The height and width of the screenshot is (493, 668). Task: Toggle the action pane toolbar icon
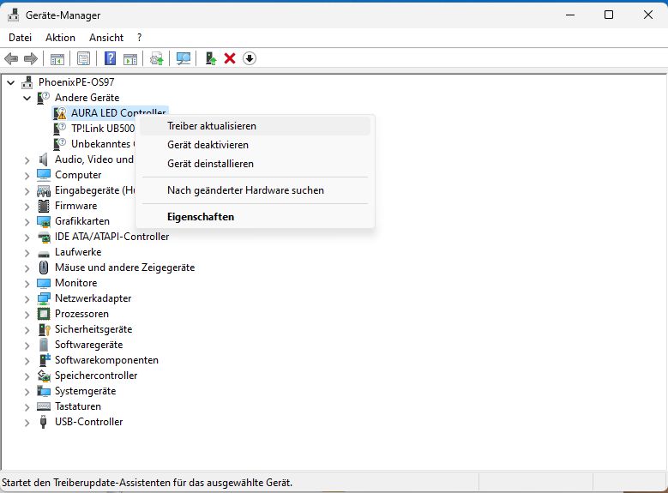130,59
